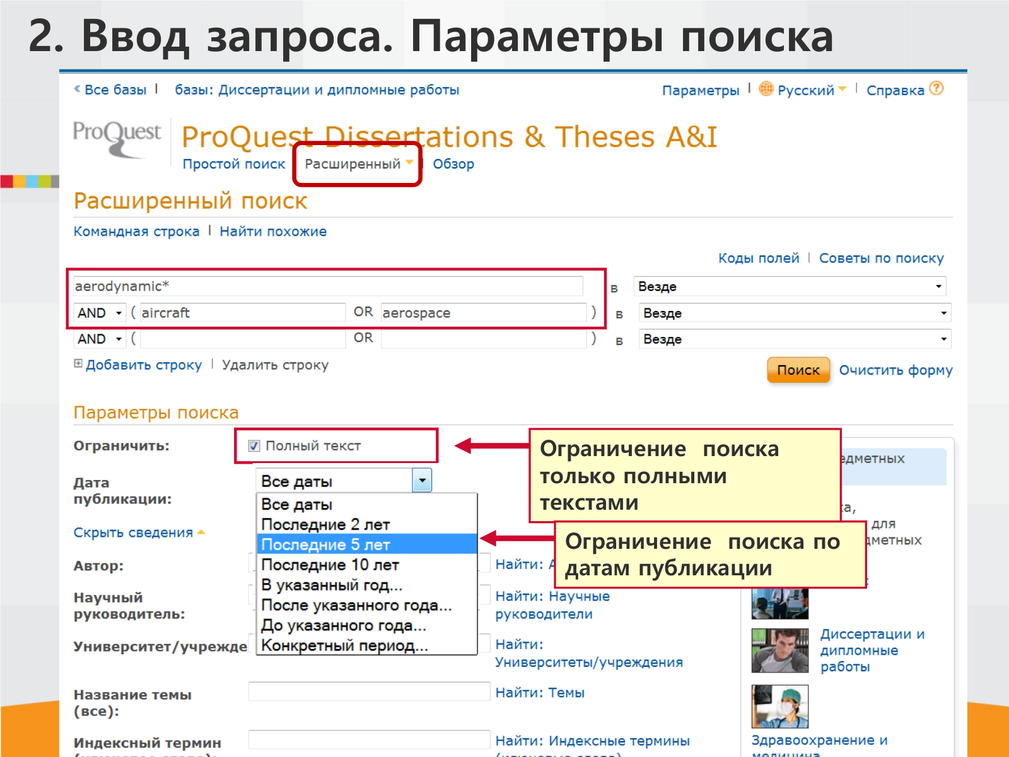Viewport: 1009px width, 757px height.
Task: Switch to Простой поиск tab
Action: [x=234, y=164]
